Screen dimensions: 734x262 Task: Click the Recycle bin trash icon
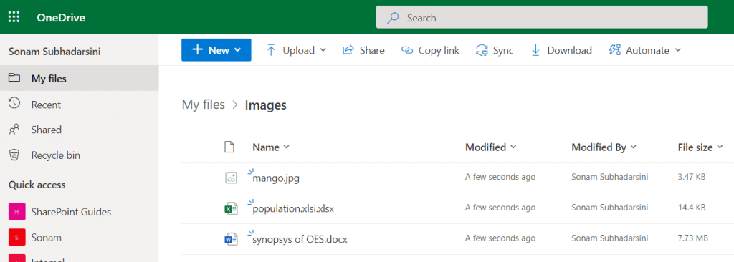click(14, 155)
